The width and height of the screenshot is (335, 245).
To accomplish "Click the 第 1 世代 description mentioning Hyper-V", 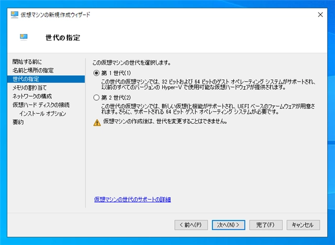I will tap(208, 85).
